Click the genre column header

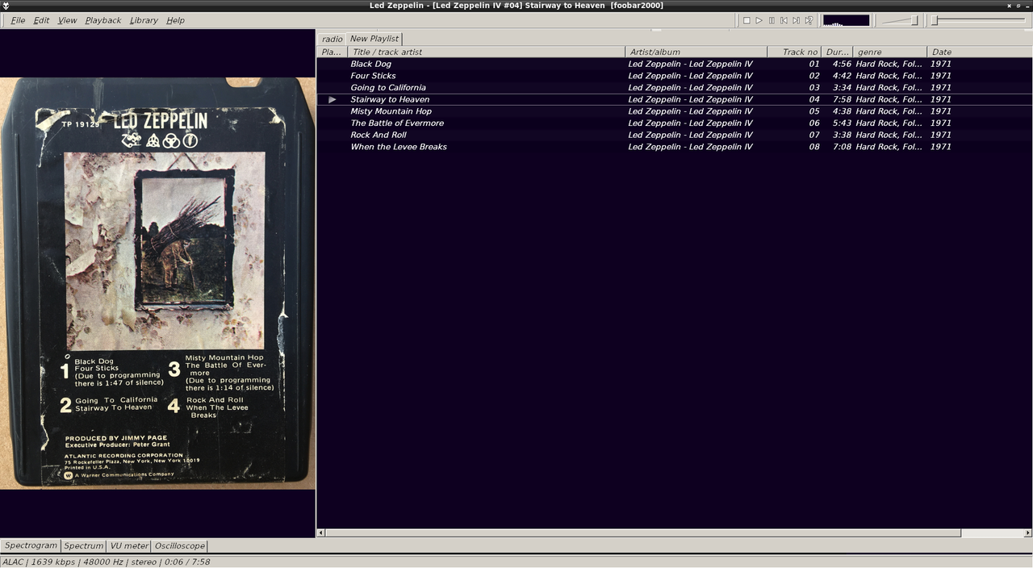890,52
